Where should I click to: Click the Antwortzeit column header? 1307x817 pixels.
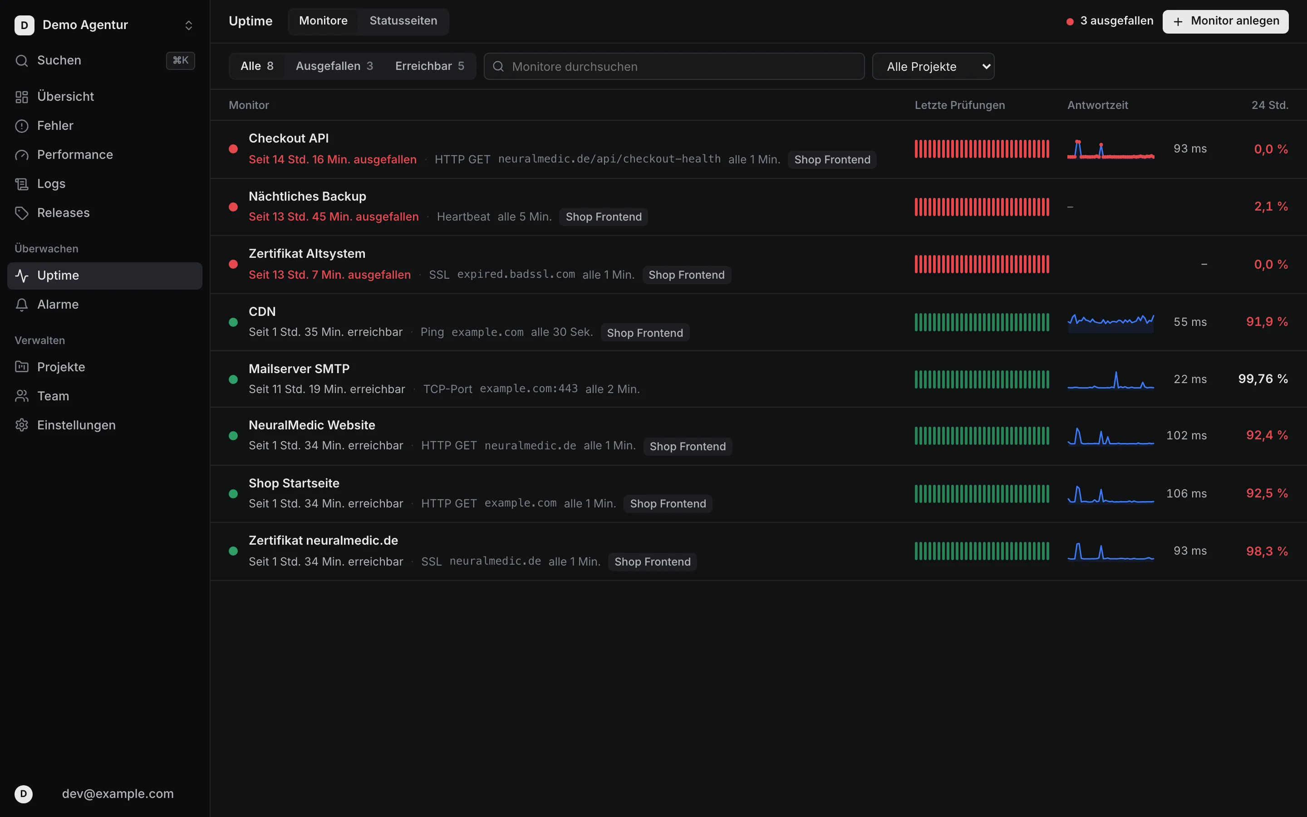tap(1097, 105)
